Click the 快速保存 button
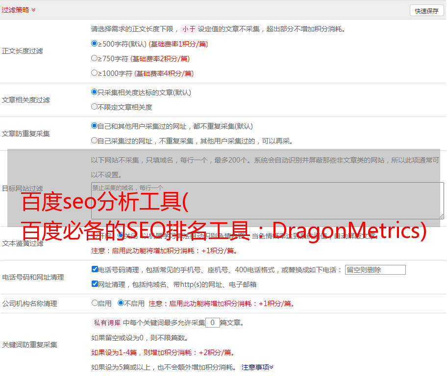The width and height of the screenshot is (447, 376). pyautogui.click(x=426, y=11)
